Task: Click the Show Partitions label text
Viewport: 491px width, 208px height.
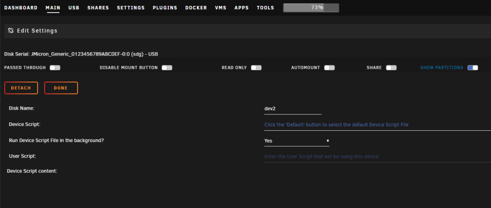Action: [x=441, y=68]
